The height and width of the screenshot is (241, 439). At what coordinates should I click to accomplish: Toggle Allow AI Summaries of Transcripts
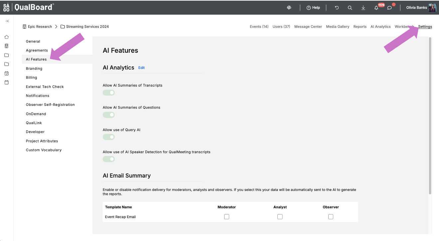109,93
